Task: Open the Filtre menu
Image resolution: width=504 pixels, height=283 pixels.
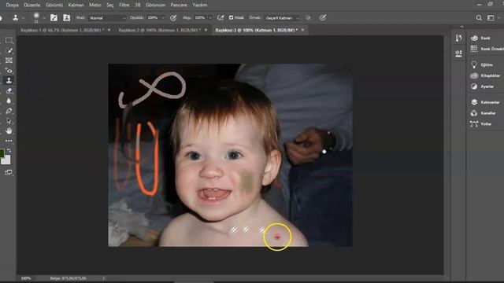Action: coord(124,5)
